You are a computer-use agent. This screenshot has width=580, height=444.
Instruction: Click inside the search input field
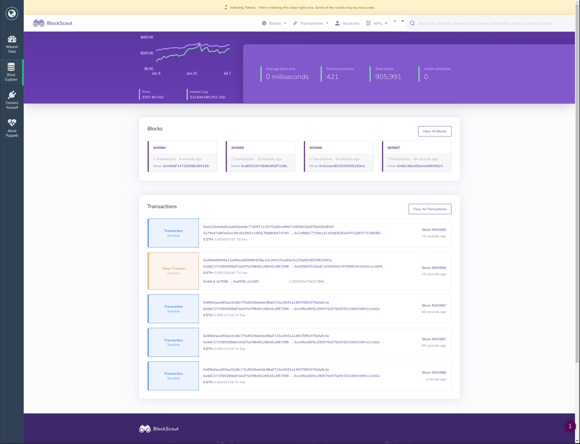484,23
